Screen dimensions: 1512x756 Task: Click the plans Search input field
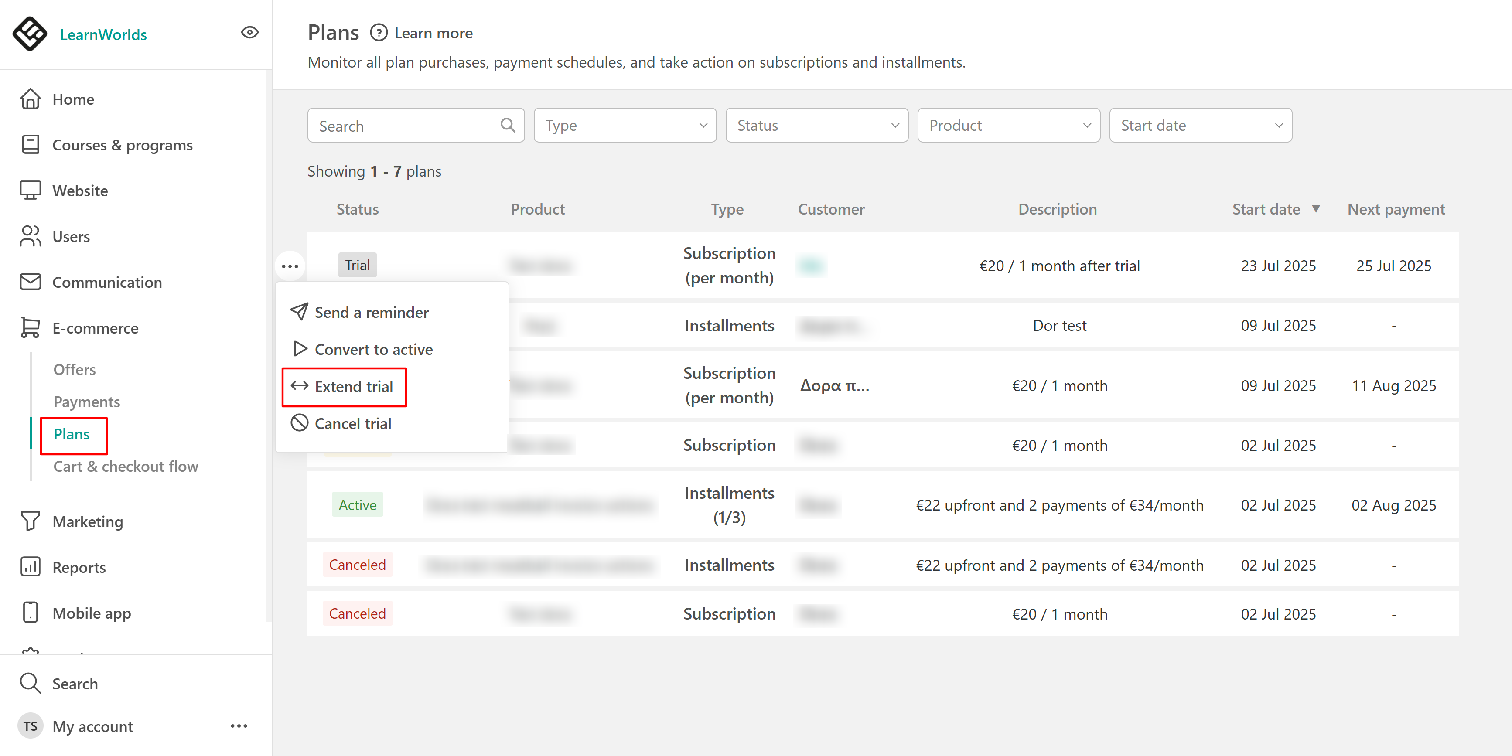[x=406, y=126]
